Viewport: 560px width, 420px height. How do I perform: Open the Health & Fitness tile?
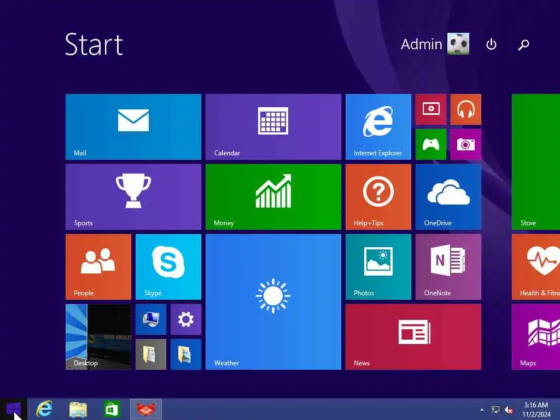536,267
